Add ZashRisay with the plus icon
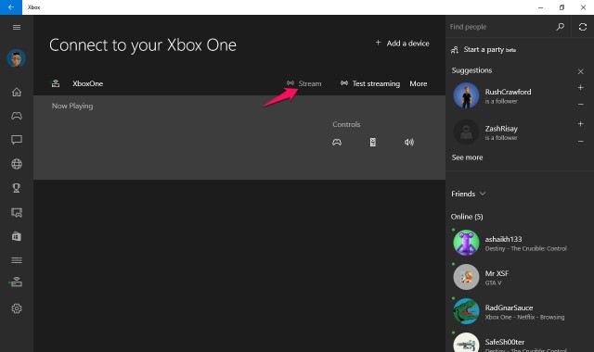The image size is (594, 352). pyautogui.click(x=580, y=124)
